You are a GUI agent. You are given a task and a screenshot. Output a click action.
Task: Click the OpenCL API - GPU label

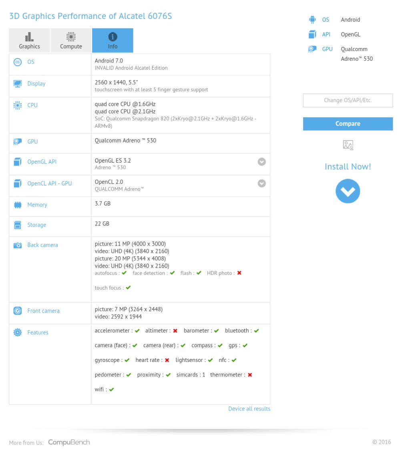[x=50, y=183]
